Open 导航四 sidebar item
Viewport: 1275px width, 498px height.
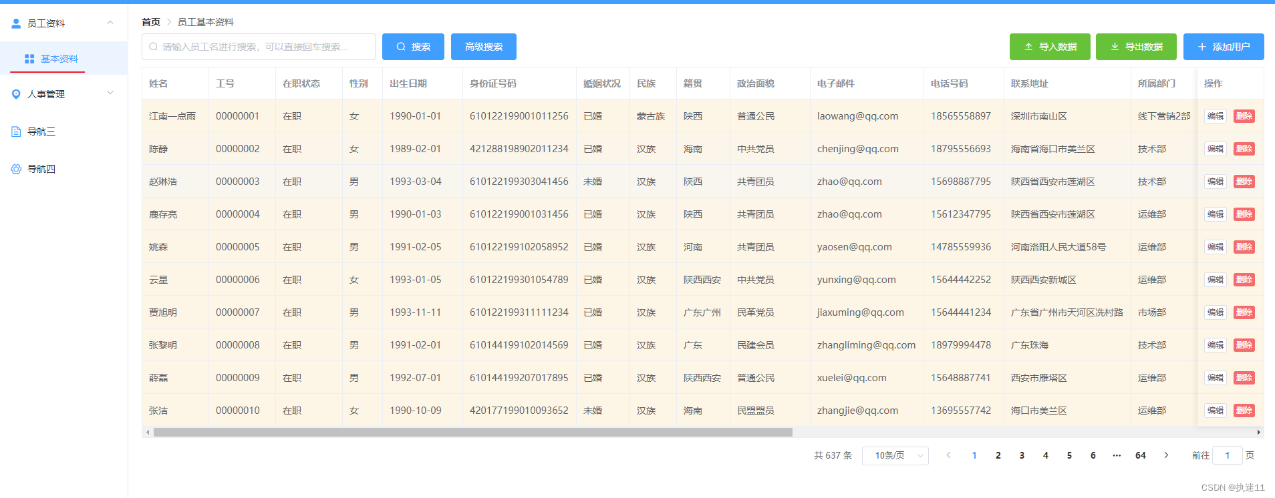(x=64, y=169)
